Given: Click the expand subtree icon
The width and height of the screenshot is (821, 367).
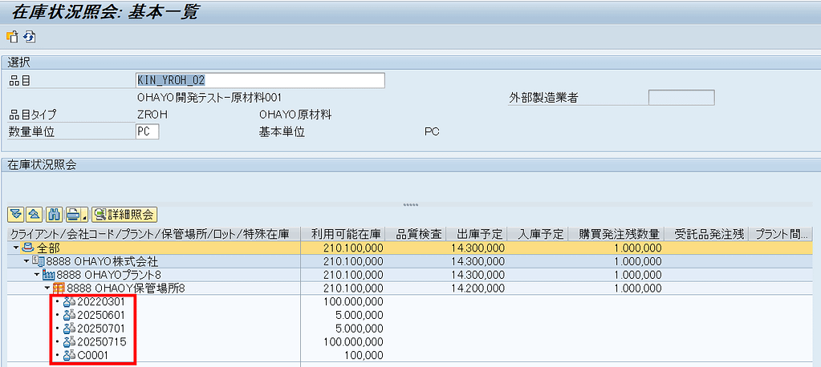Looking at the screenshot, I should pos(15,214).
